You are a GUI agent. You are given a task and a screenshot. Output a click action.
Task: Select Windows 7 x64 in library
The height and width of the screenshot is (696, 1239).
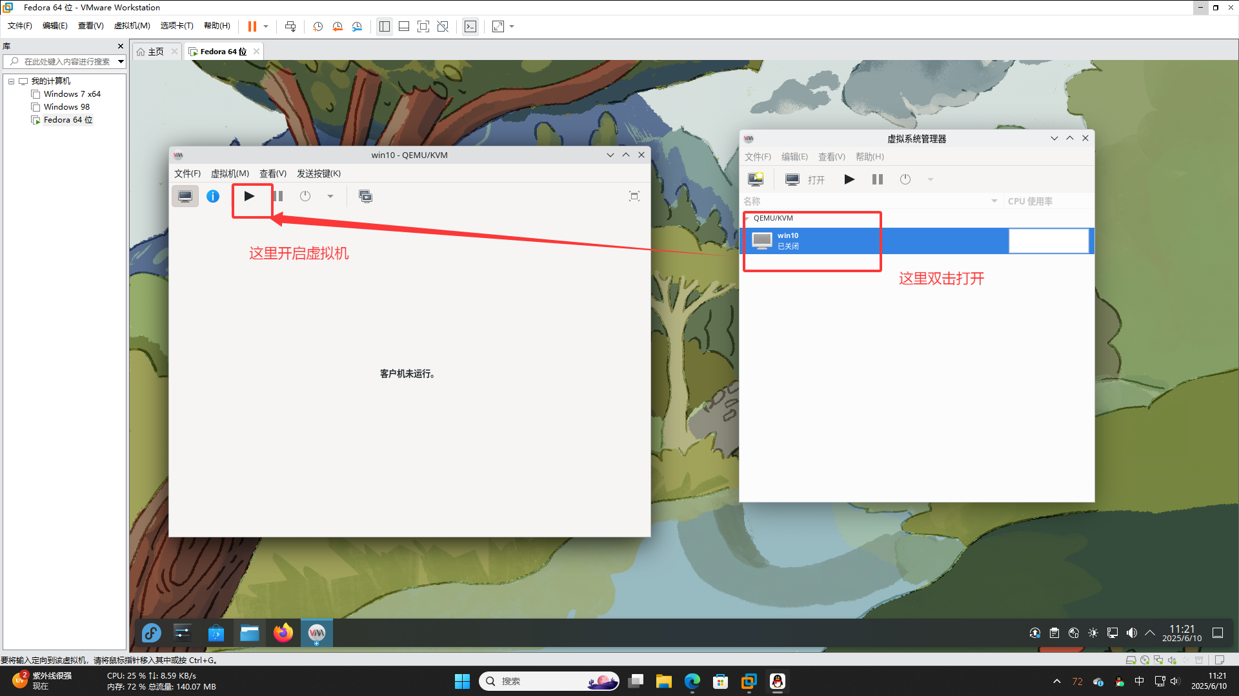72,94
